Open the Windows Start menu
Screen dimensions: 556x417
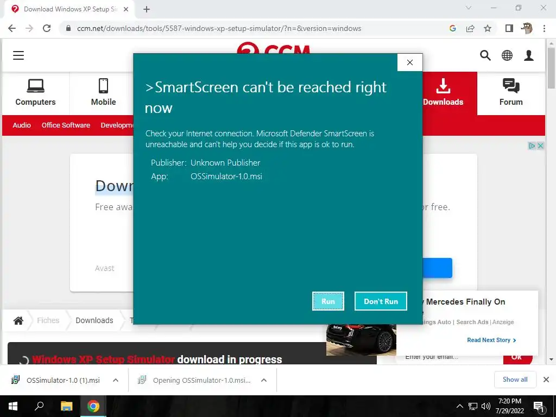tap(13, 406)
